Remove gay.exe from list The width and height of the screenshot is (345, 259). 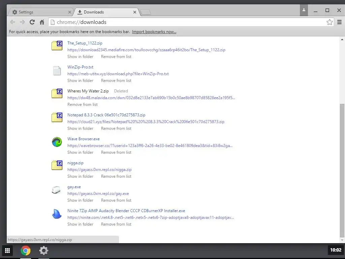click(116, 200)
